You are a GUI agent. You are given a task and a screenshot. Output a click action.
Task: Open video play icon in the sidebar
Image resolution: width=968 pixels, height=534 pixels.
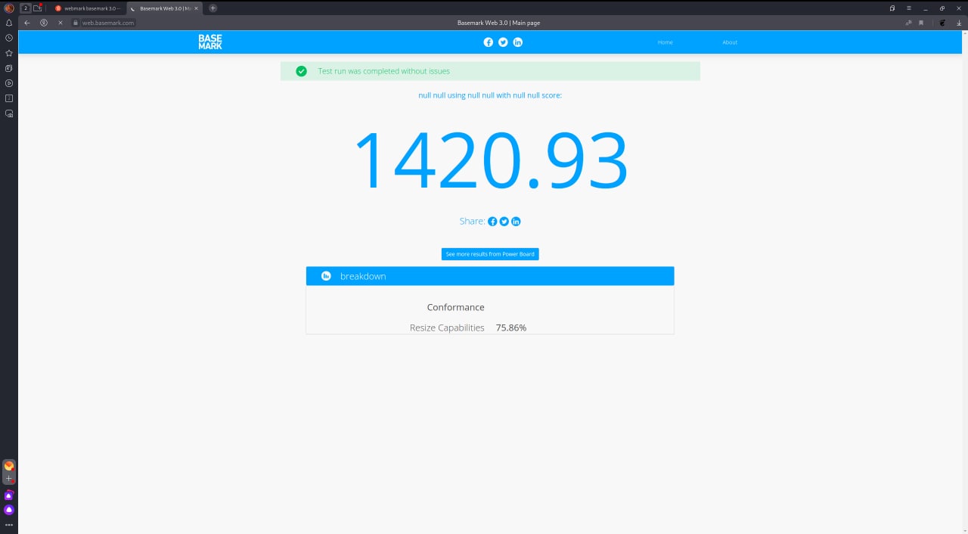point(9,83)
